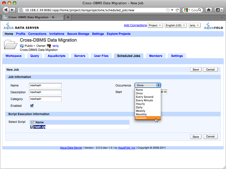Open Explore Projects in the navigation bar
The width and height of the screenshot is (226, 169).
coord(119,34)
